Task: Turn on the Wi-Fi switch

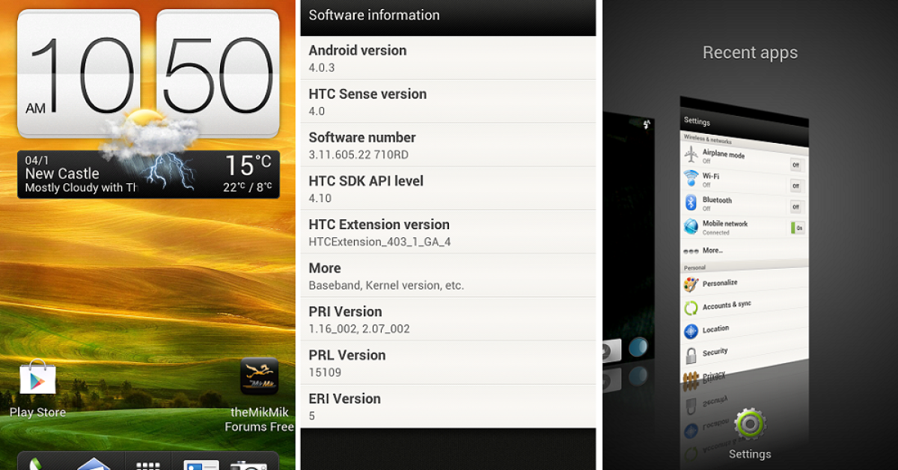Action: click(796, 186)
